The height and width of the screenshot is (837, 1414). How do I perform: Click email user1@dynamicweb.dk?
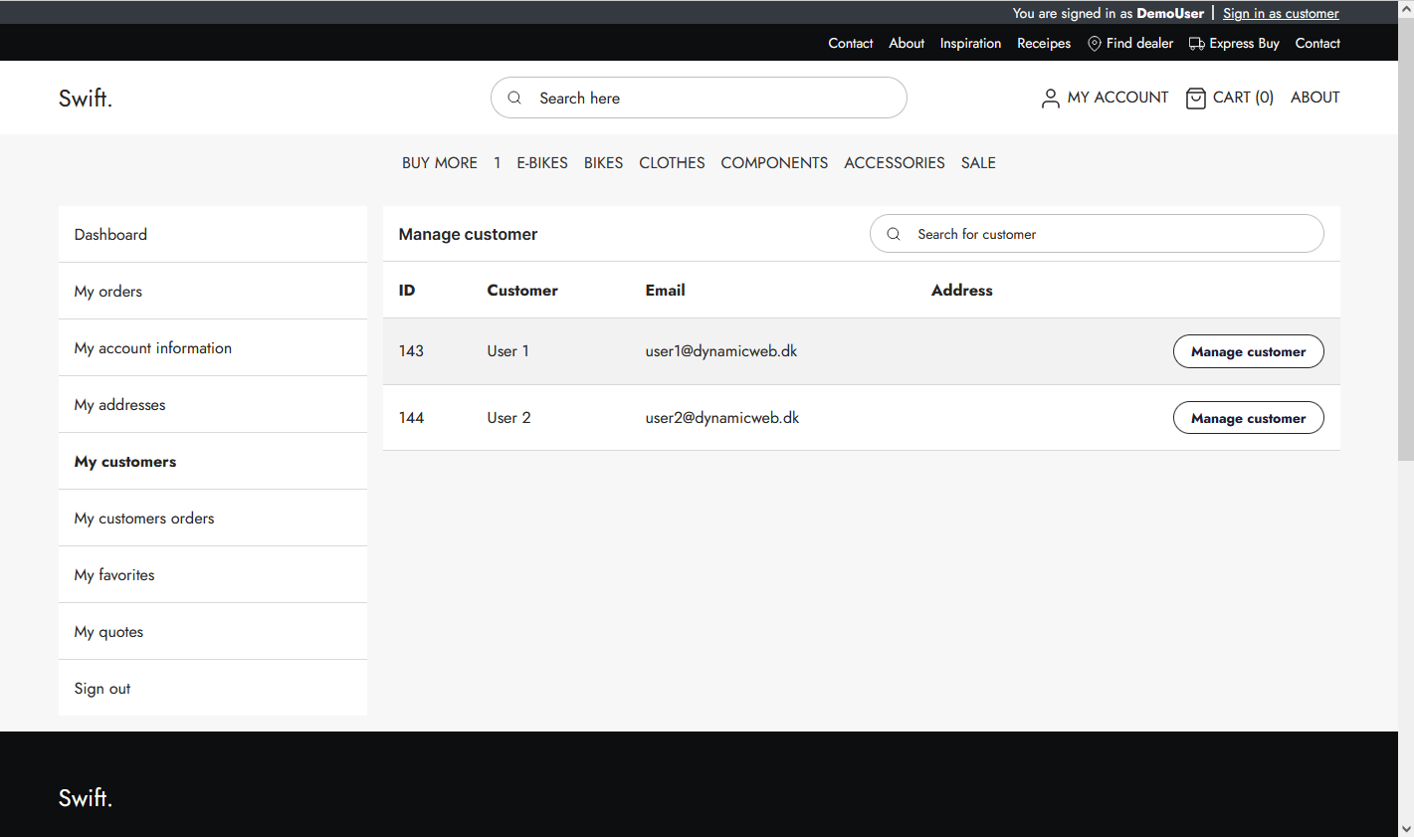pos(721,351)
